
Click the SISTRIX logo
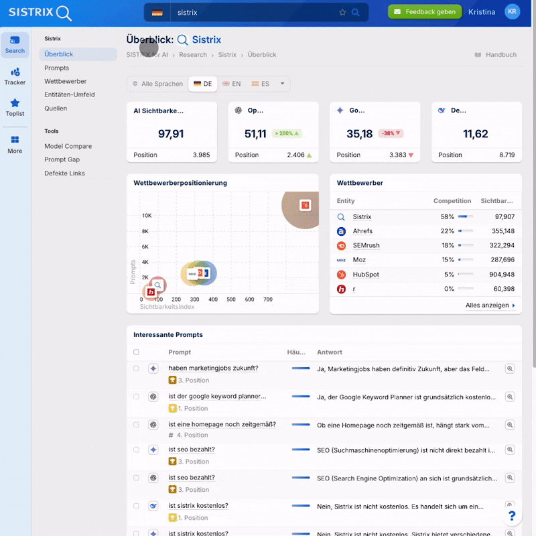[x=40, y=12]
